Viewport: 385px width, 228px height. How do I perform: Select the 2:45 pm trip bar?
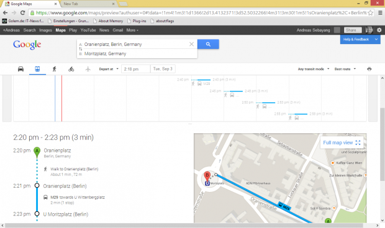[x=233, y=91]
